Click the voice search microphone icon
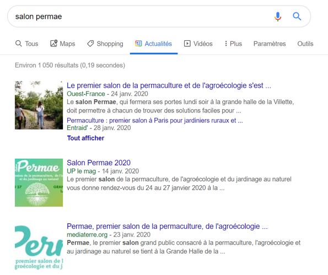328x275 pixels. [x=278, y=17]
